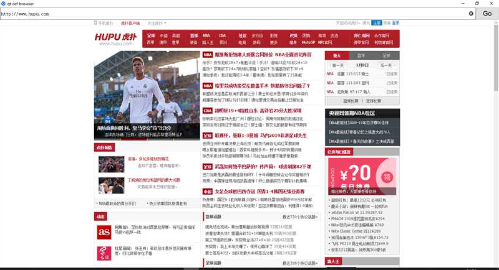The image size is (499, 270).
Task: Open the 合作官网 item in the navigation bar
Action: point(382,35)
